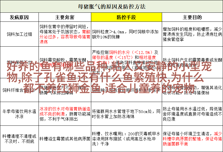
Task: Click the cell starting 饲料在胃中的停留时间短
Action: click(x=65, y=34)
